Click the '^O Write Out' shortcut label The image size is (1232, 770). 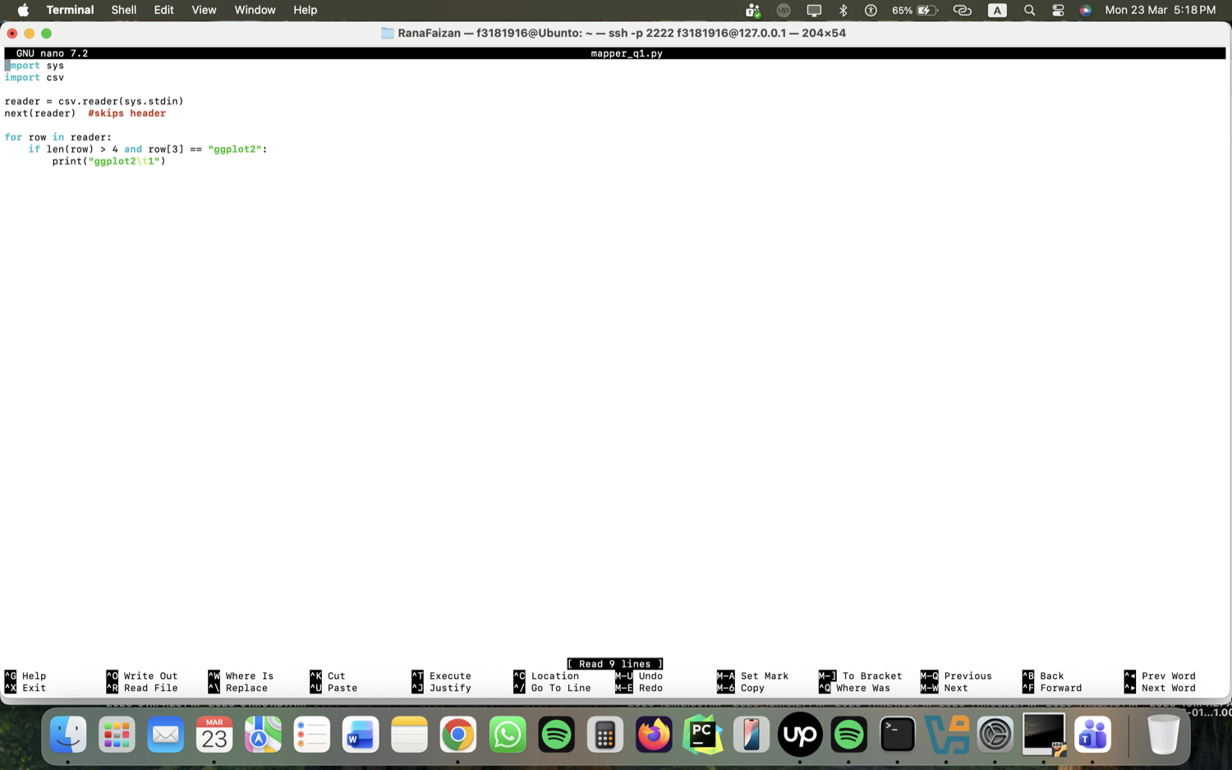[142, 675]
